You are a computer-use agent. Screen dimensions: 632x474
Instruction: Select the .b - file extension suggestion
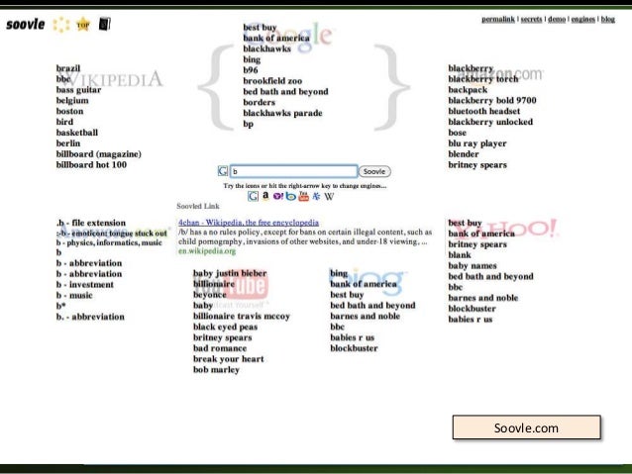(91, 223)
